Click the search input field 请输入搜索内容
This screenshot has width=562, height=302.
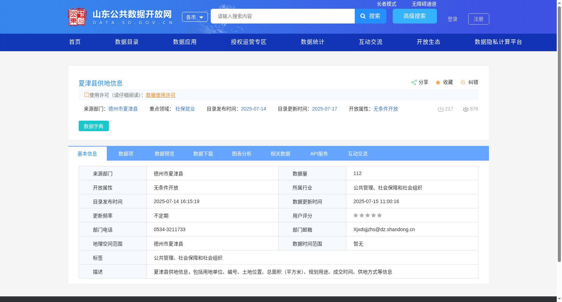coord(283,16)
